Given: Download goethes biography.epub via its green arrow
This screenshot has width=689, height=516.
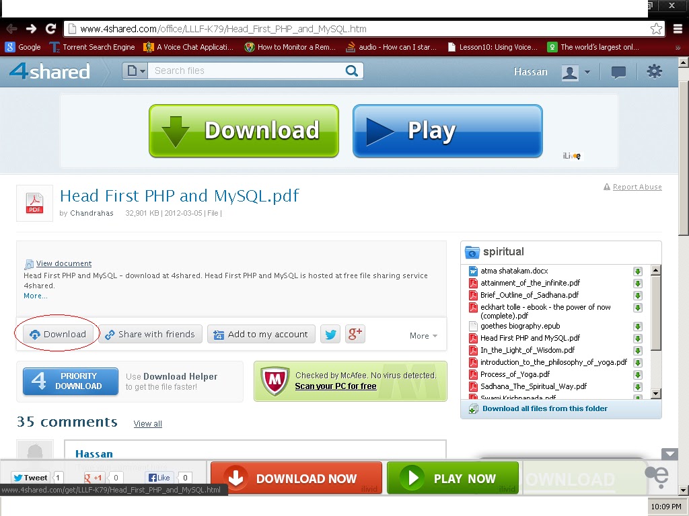Looking at the screenshot, I should [638, 327].
